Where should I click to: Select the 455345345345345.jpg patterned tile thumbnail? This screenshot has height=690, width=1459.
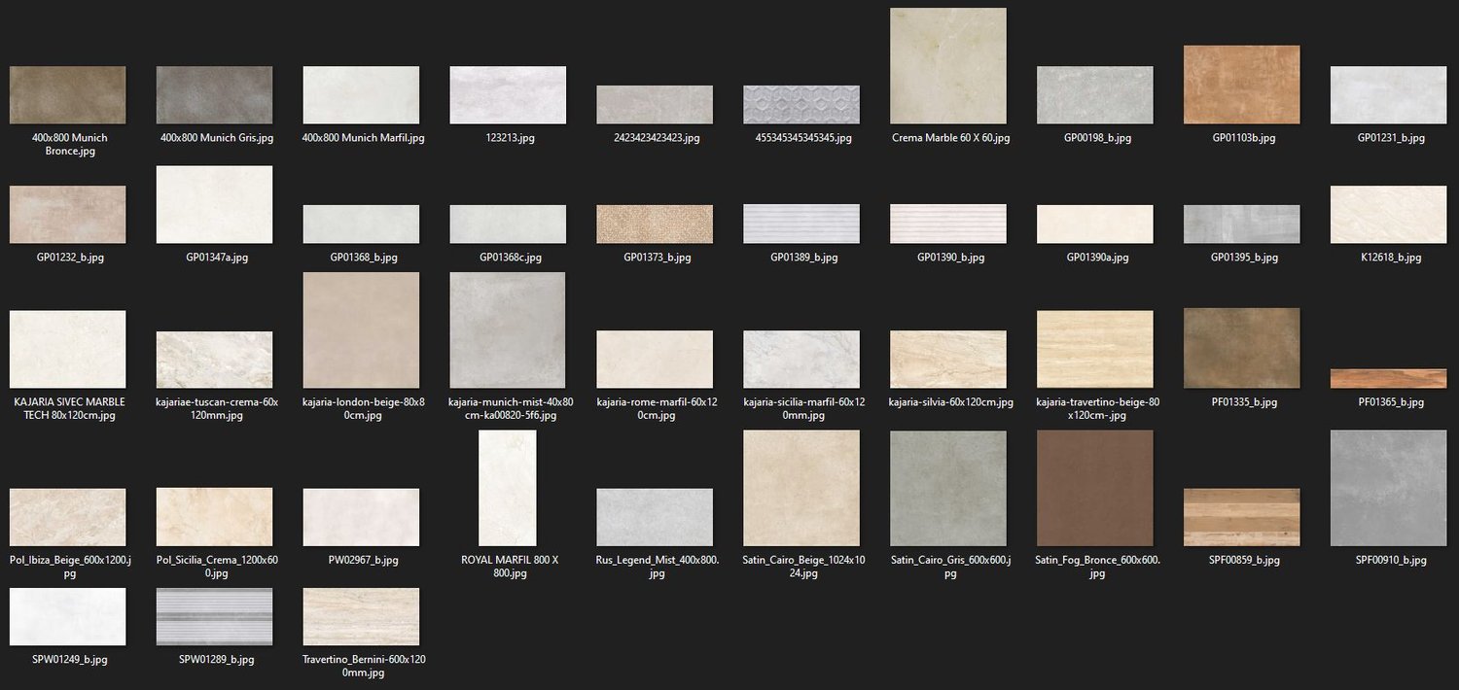click(x=801, y=105)
